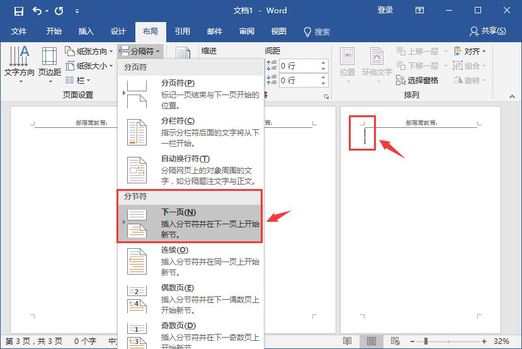Click the zoom slider handle

coord(426,341)
